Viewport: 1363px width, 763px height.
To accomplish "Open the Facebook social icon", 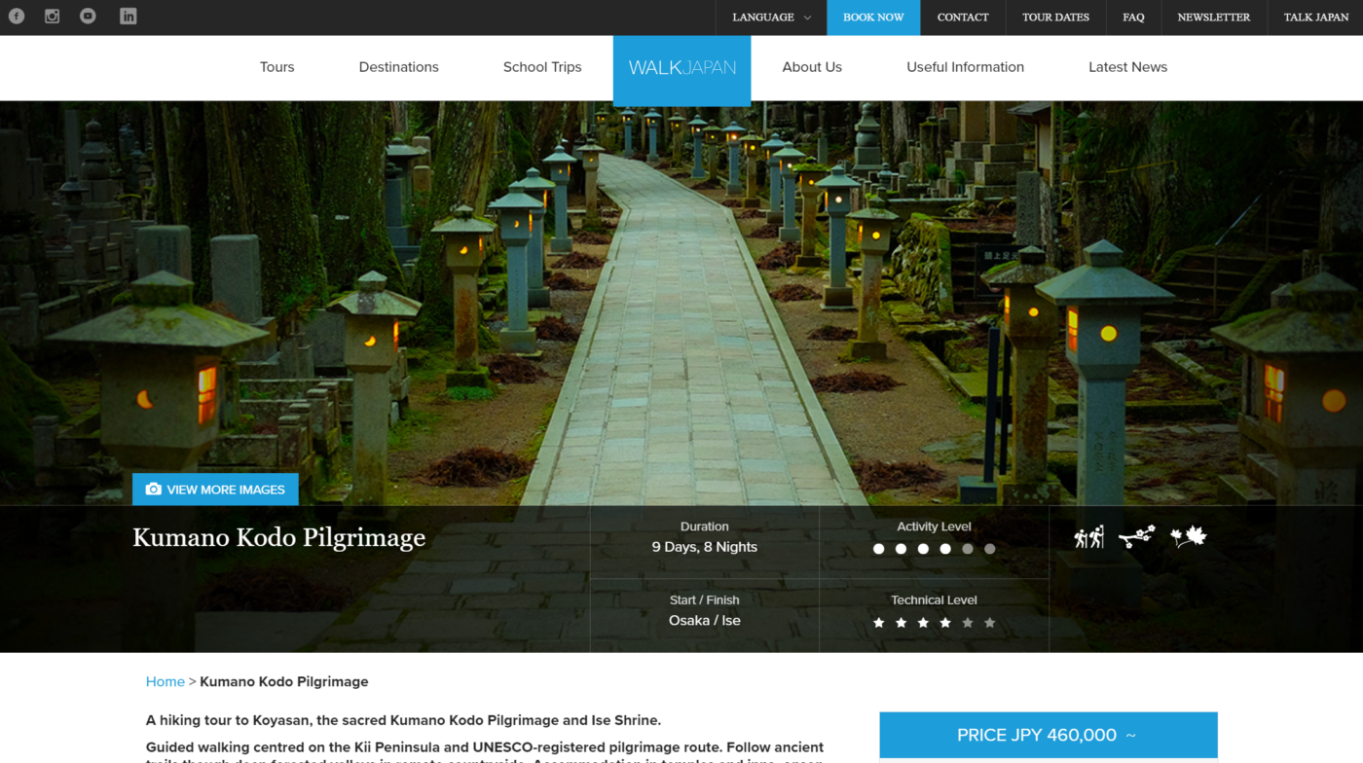I will (17, 17).
